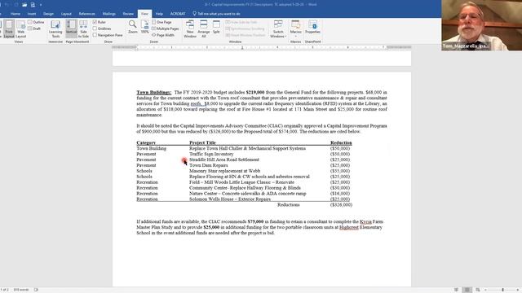Click the 'Reduction' column header
Viewport: 522px width, 293px height.
pos(341,143)
